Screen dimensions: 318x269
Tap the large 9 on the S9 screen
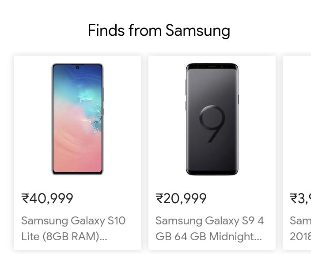[212, 124]
